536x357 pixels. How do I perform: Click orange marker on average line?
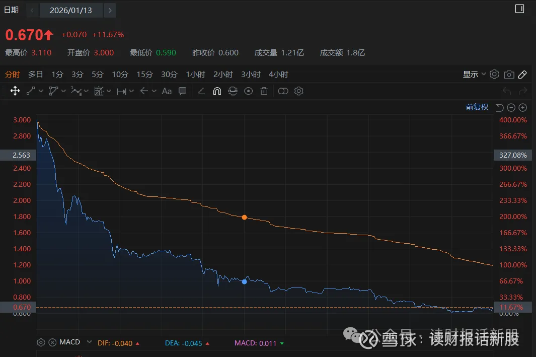(x=245, y=218)
